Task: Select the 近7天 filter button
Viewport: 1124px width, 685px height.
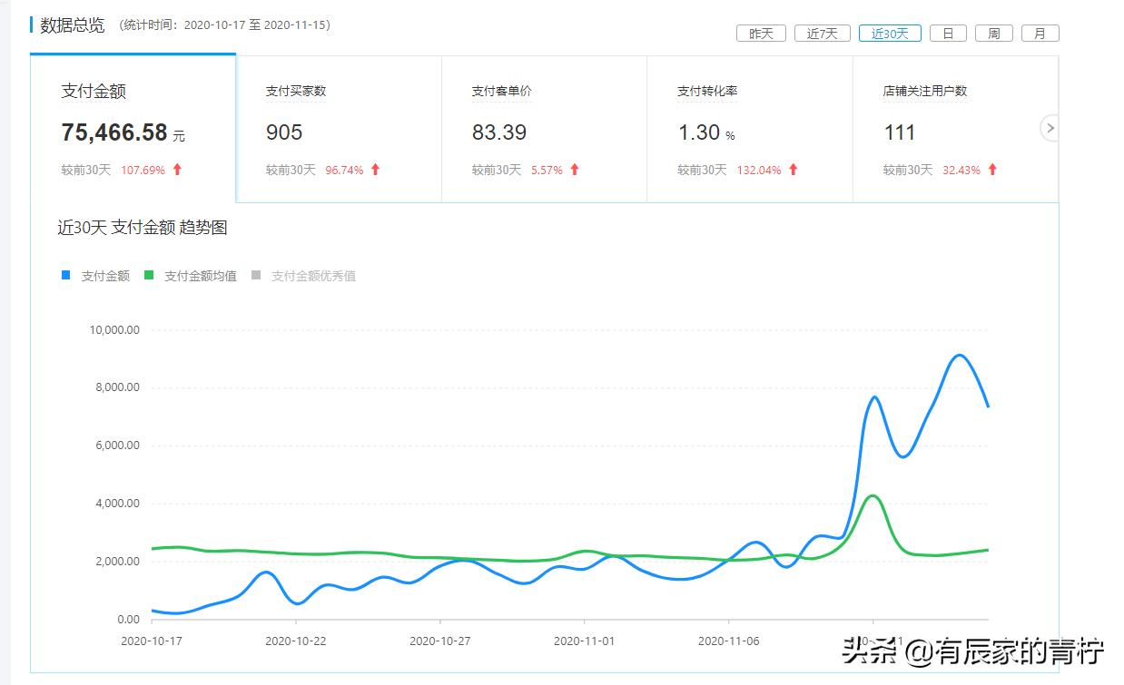Action: click(823, 33)
